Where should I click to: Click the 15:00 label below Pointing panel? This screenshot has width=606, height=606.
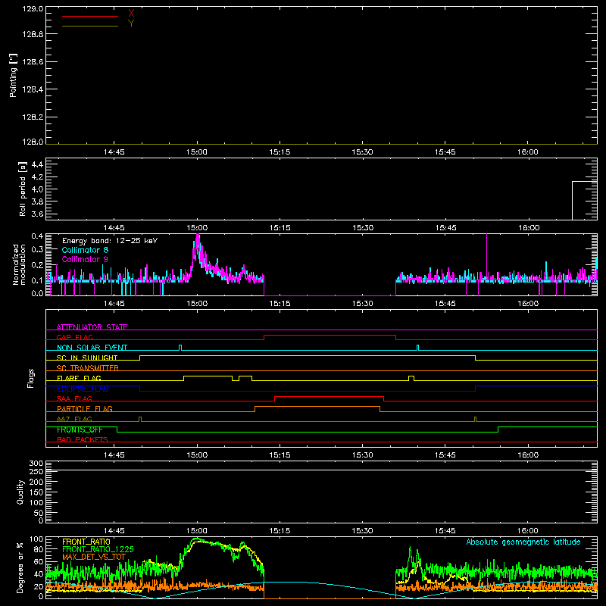pyautogui.click(x=197, y=152)
